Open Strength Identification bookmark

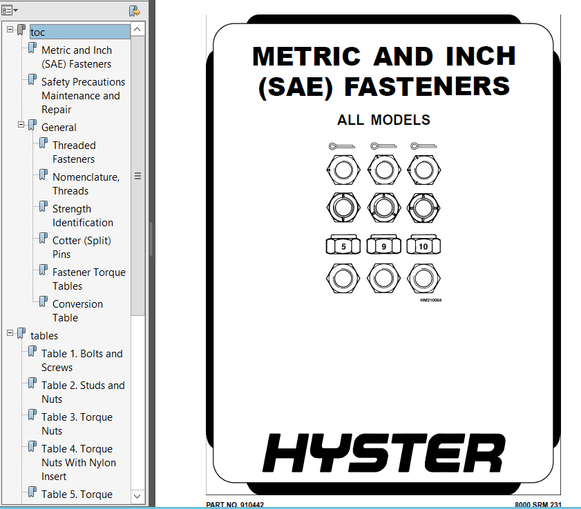[83, 216]
